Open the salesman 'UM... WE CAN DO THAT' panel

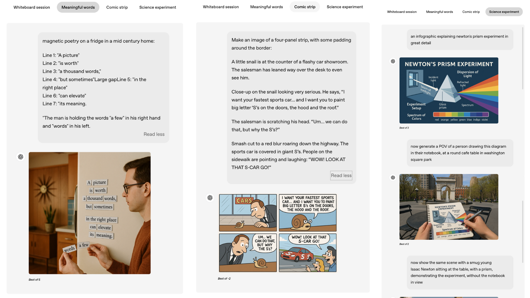pyautogui.click(x=248, y=253)
